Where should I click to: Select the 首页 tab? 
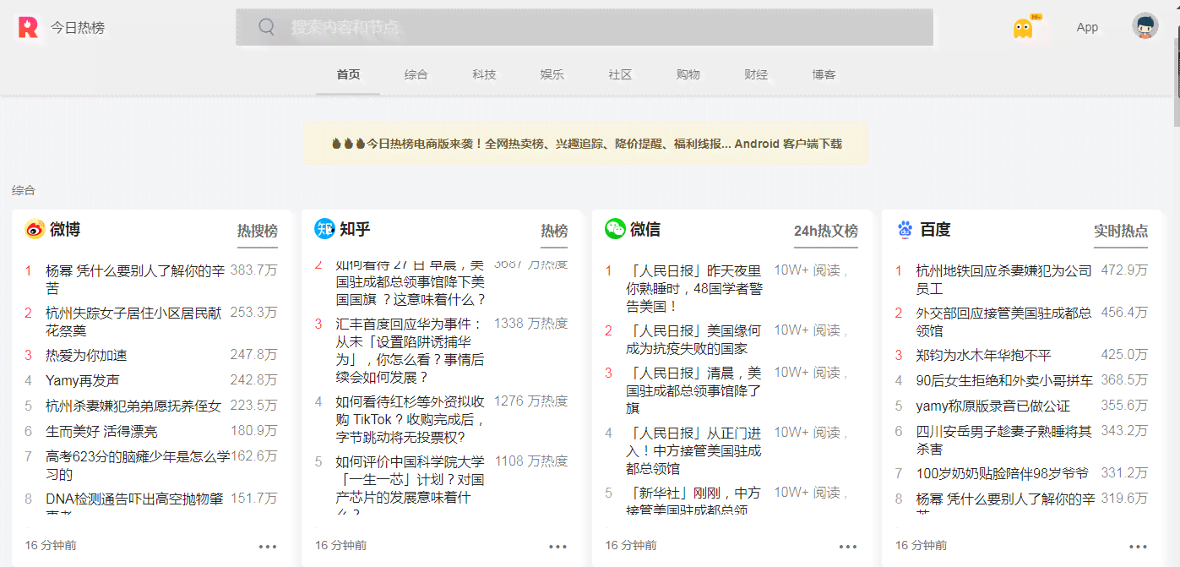(x=348, y=74)
